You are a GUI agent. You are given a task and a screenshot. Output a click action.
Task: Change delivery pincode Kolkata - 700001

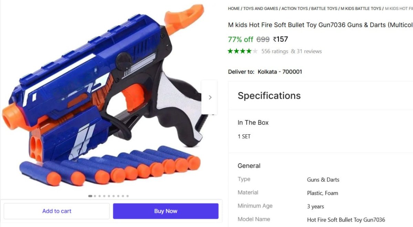(x=280, y=72)
